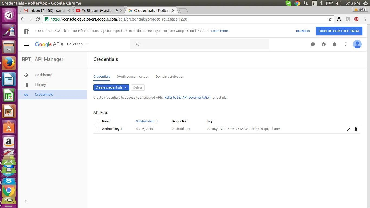This screenshot has height=208, width=370.
Task: Open the feedback exclamation icon
Action: tap(313, 44)
